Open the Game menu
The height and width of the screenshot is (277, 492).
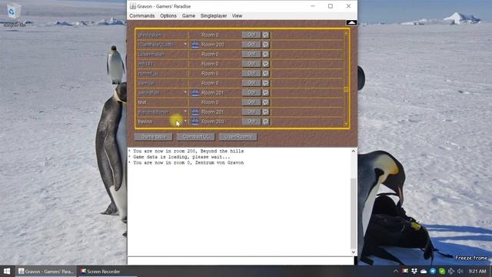(188, 15)
